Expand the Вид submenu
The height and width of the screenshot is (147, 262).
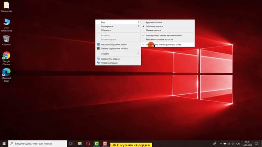pos(118,22)
